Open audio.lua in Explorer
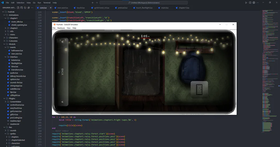 tap(14, 73)
